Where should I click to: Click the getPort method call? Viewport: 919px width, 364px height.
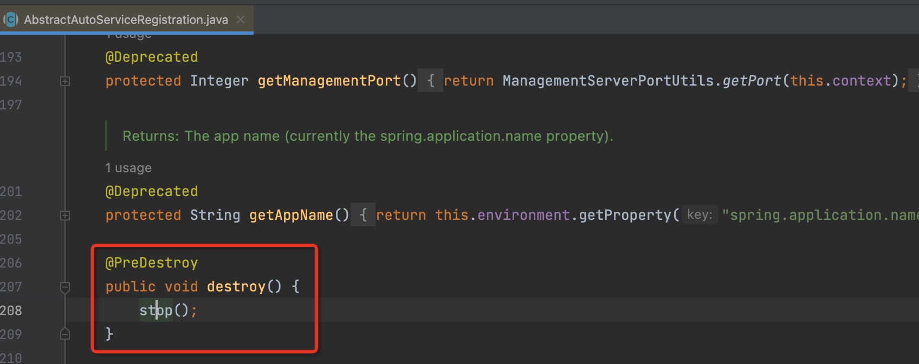click(752, 81)
